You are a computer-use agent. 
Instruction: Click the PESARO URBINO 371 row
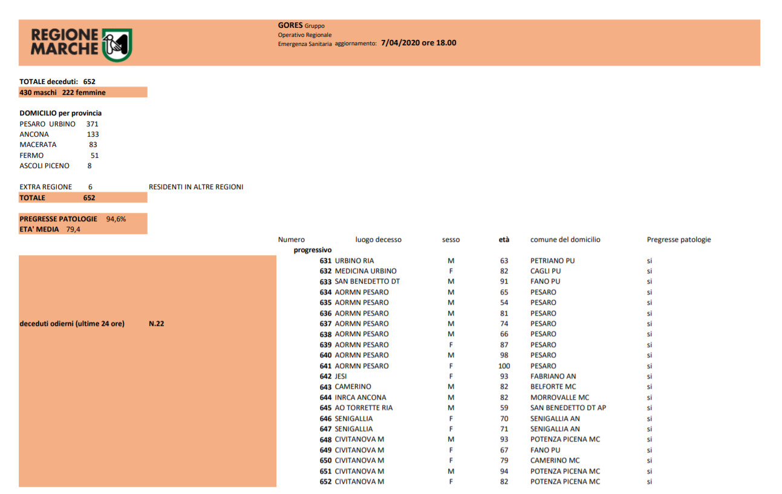click(x=59, y=124)
